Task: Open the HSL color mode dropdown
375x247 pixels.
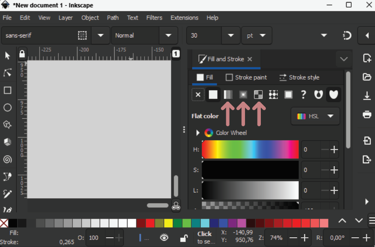Action: tap(315, 116)
